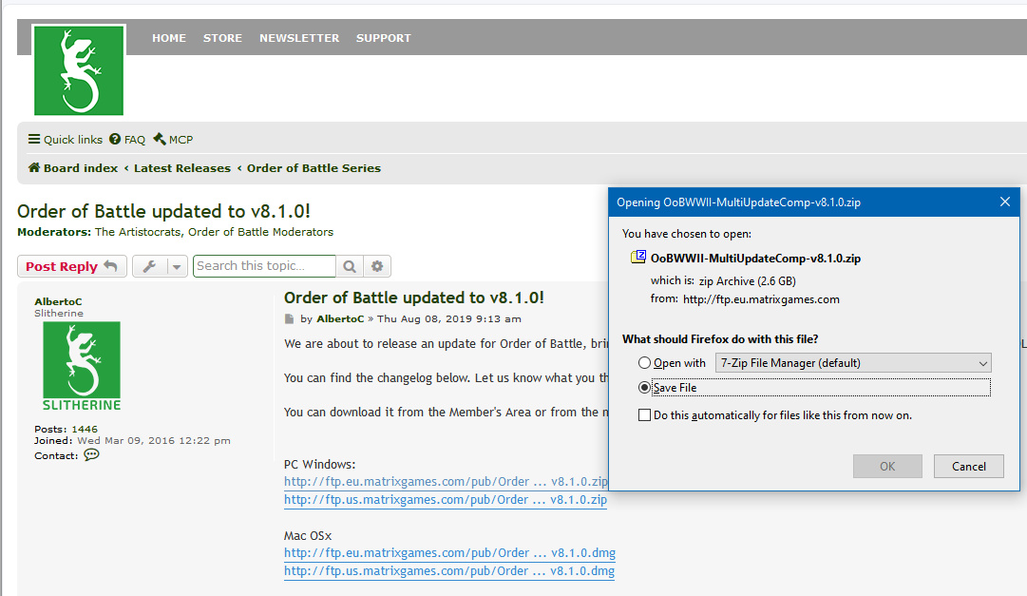
Task: Click the Post Reply button
Action: click(71, 266)
